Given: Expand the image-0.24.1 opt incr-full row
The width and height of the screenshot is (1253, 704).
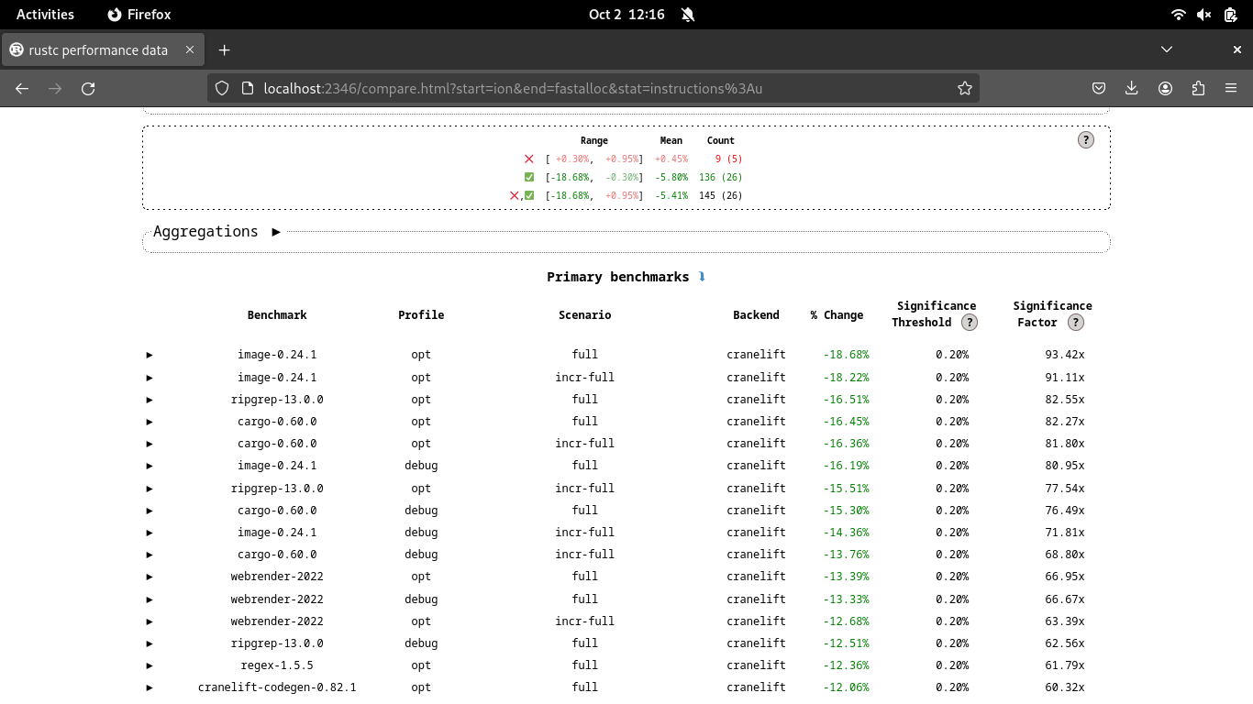Looking at the screenshot, I should pyautogui.click(x=150, y=378).
